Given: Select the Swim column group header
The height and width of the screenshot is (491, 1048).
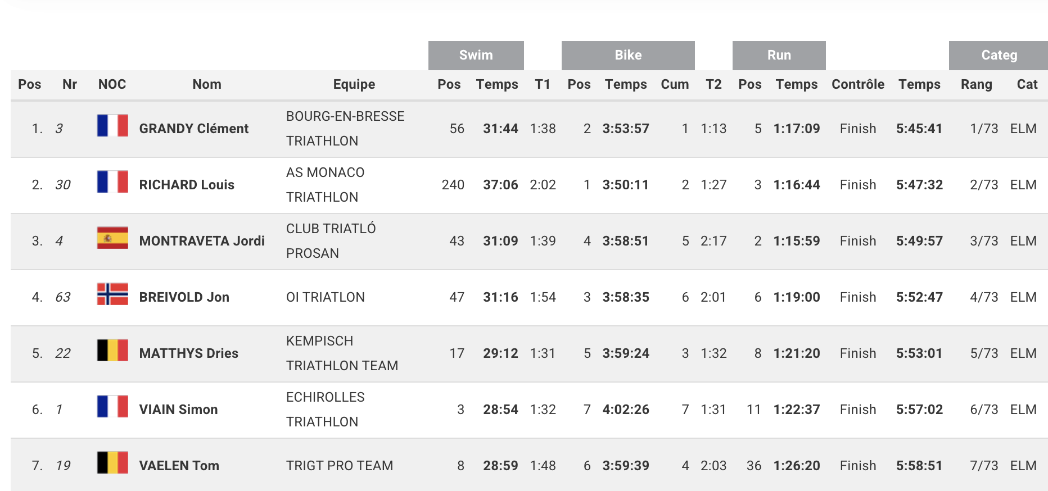Looking at the screenshot, I should point(476,55).
